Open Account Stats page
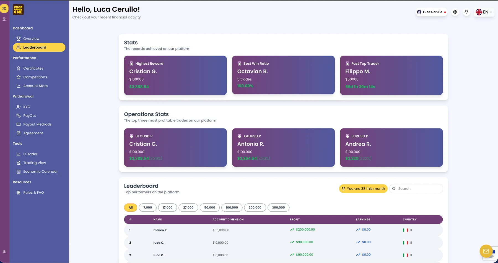The image size is (498, 263). coord(39,86)
